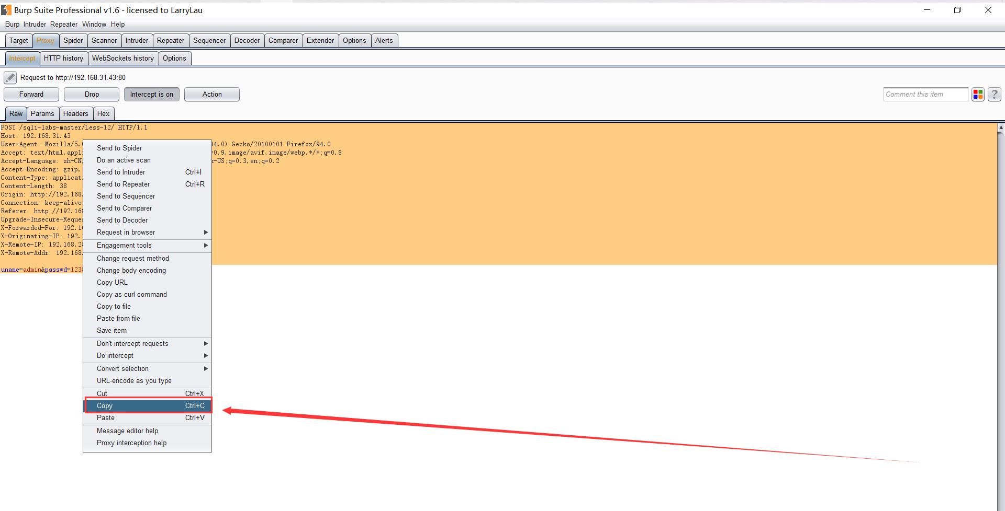
Task: Expand 'Engagement tools' submenu
Action: (x=147, y=246)
